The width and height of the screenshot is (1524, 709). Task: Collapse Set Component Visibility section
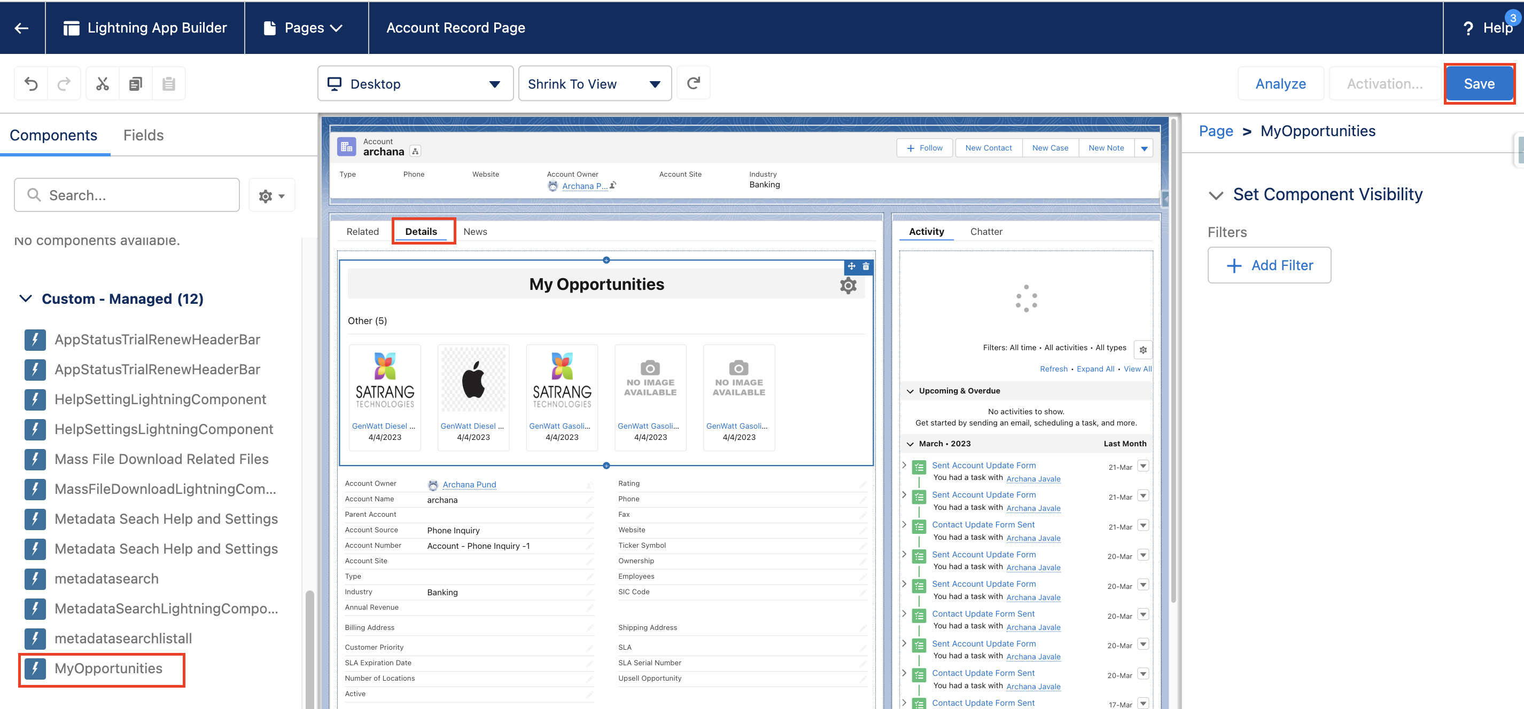(x=1216, y=195)
